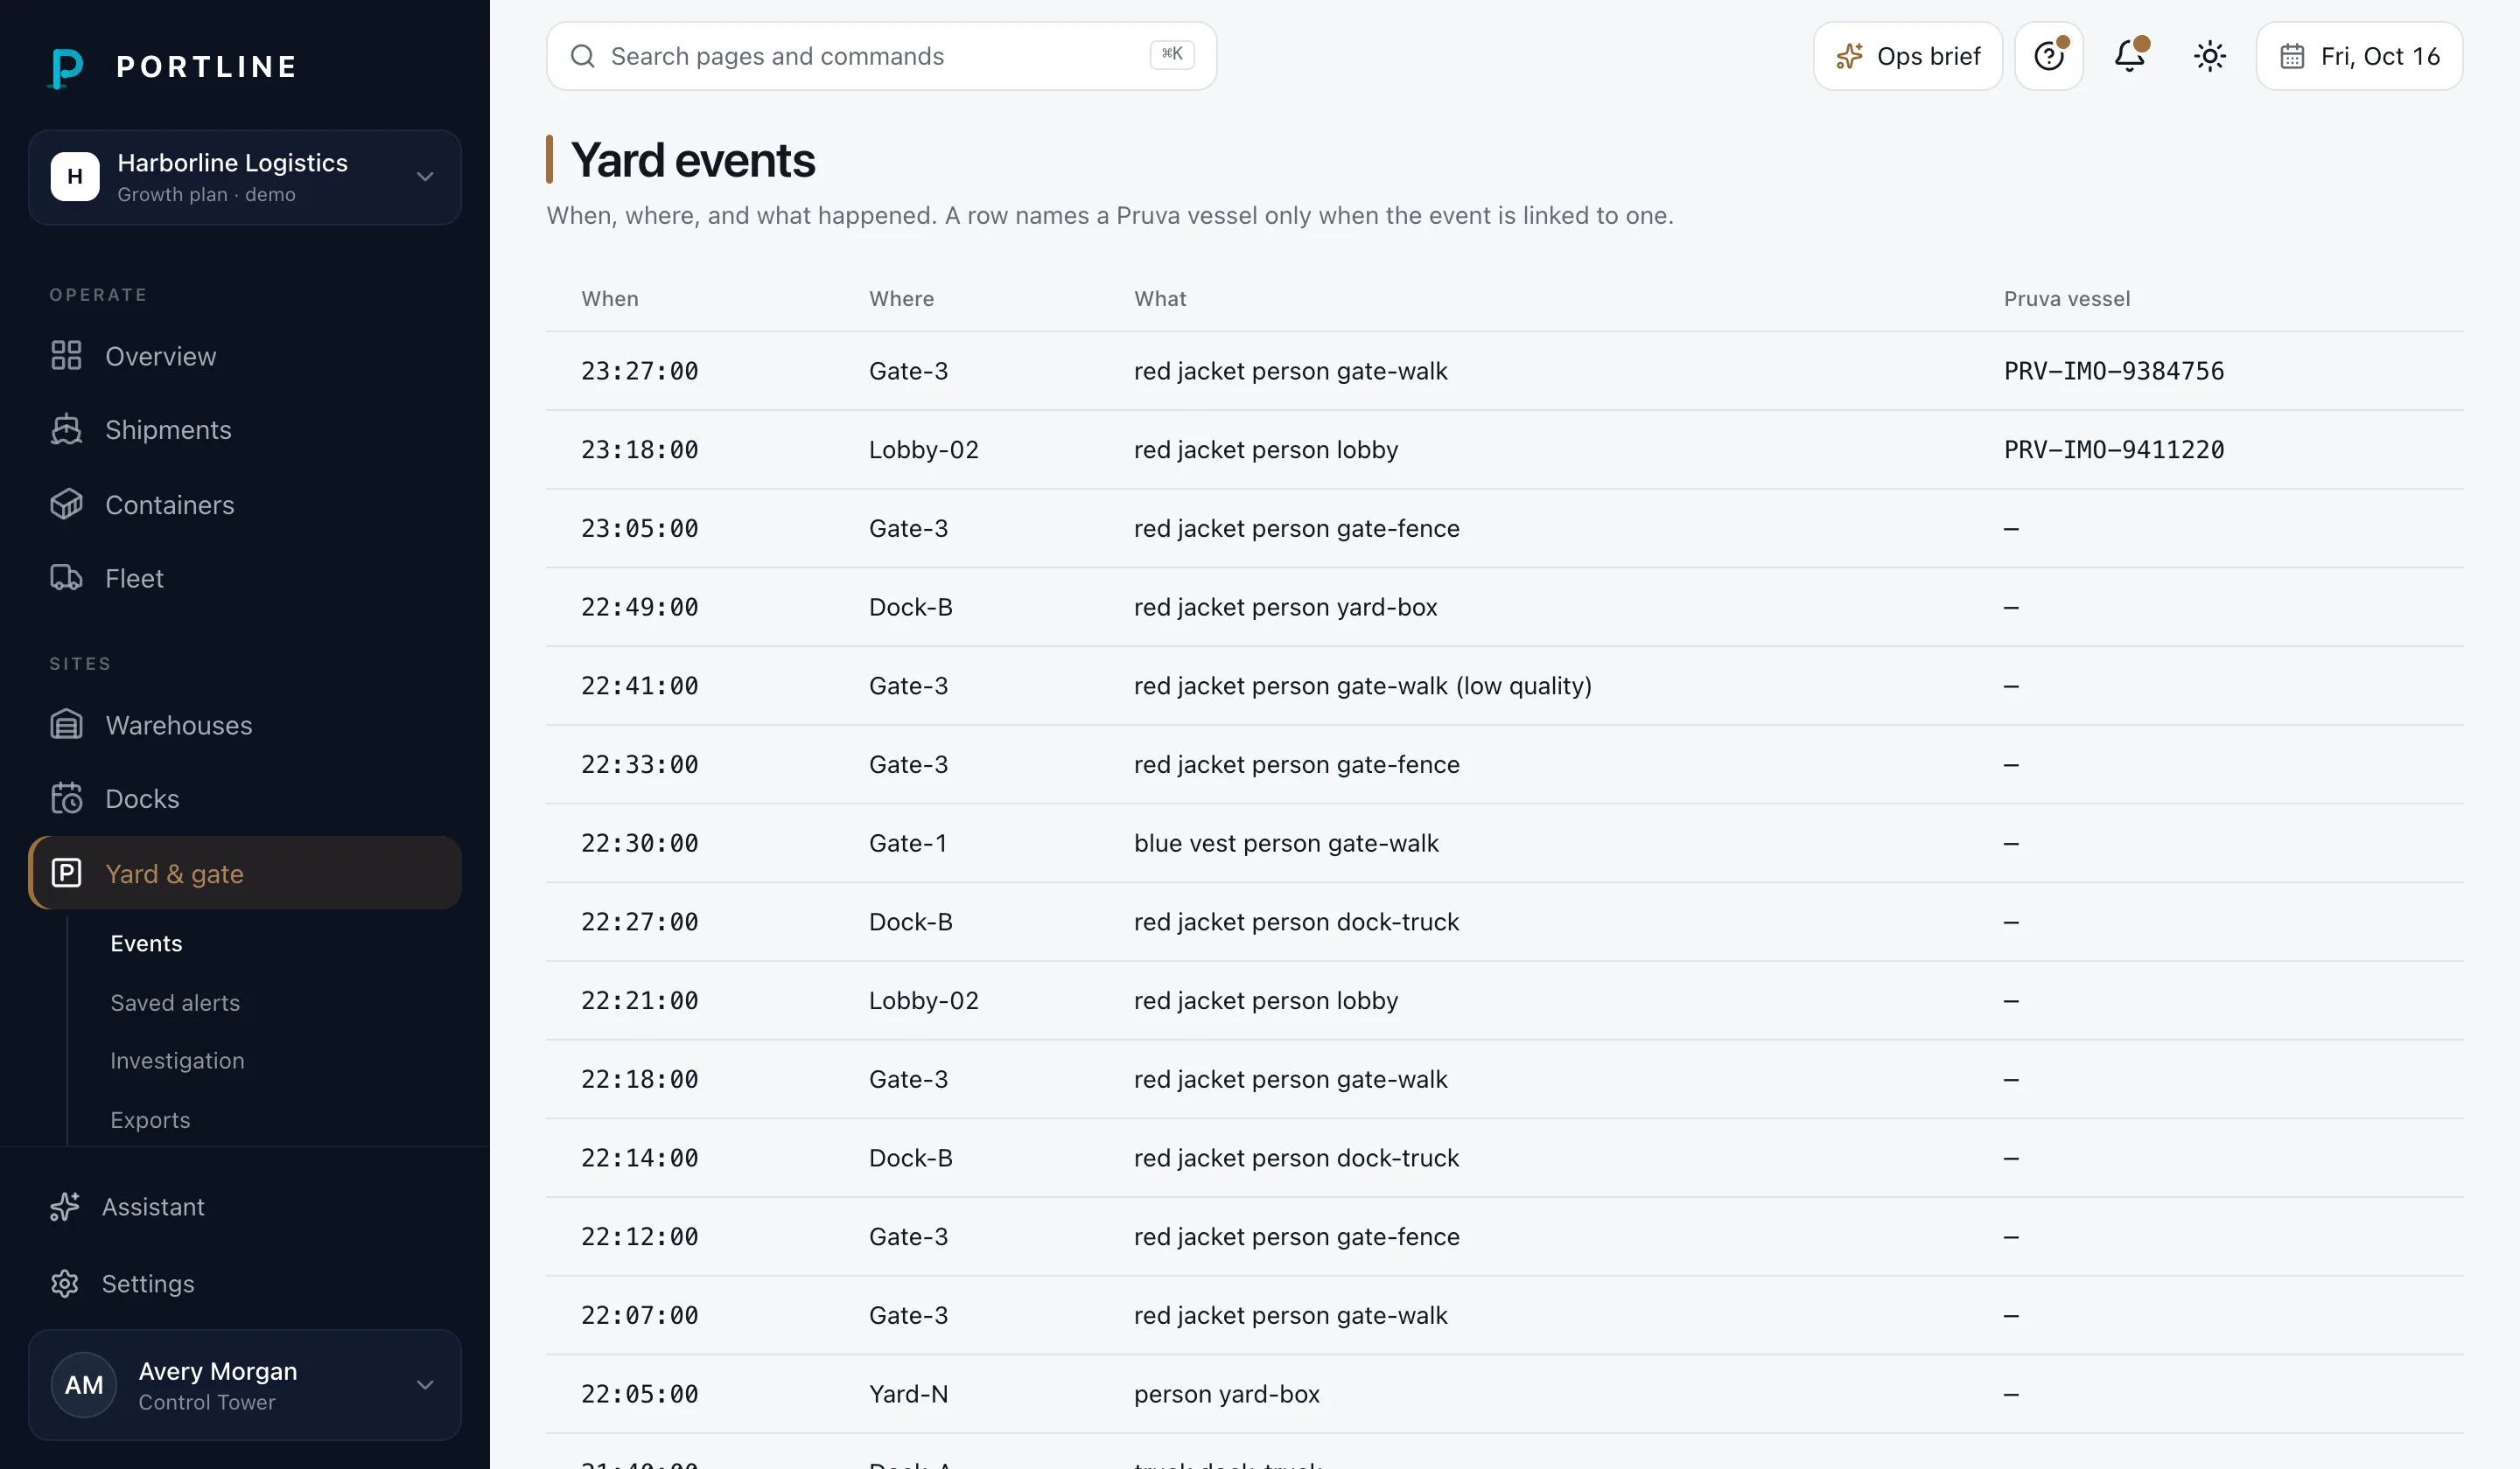
Task: Open the notifications bell
Action: click(x=2130, y=56)
